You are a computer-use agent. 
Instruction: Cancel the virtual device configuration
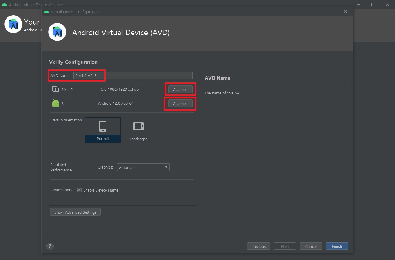point(311,246)
